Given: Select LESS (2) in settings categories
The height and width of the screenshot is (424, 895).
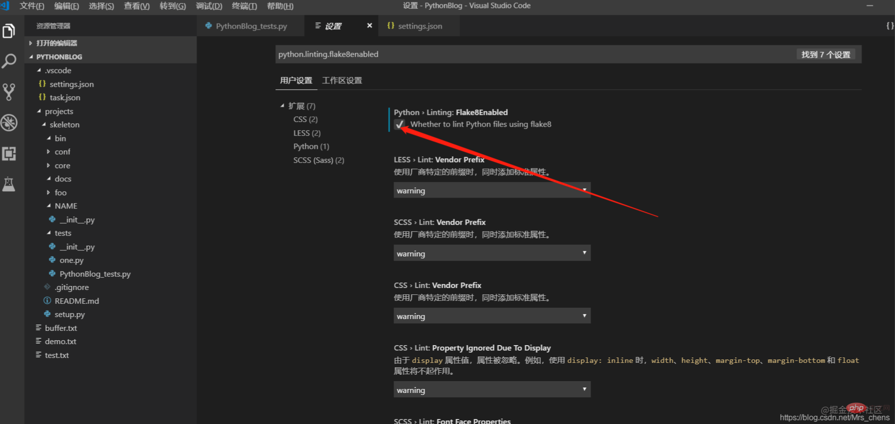Looking at the screenshot, I should pyautogui.click(x=307, y=133).
